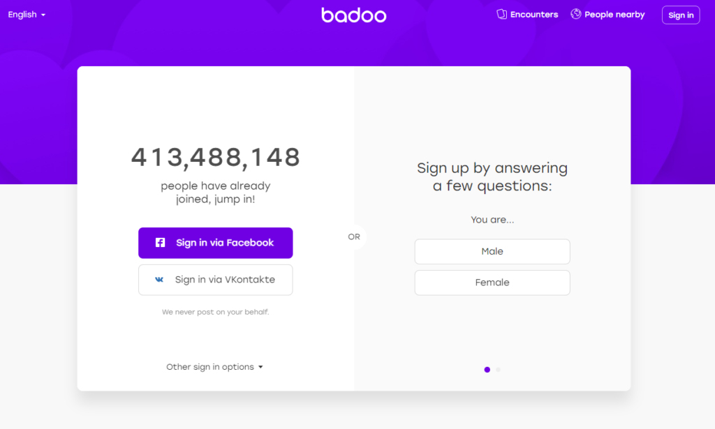This screenshot has height=429, width=715.
Task: Click the first purple step dot
Action: click(x=487, y=370)
